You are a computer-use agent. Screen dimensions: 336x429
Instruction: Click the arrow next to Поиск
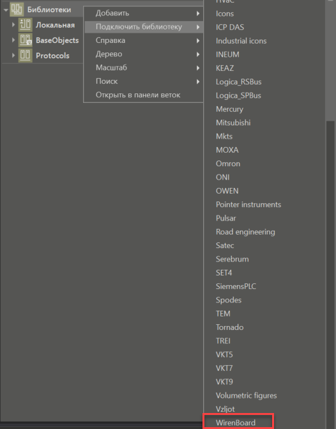click(198, 82)
